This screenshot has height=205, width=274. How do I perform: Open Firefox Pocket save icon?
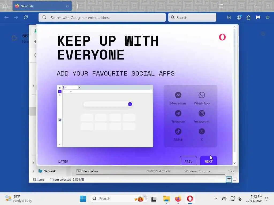229,17
